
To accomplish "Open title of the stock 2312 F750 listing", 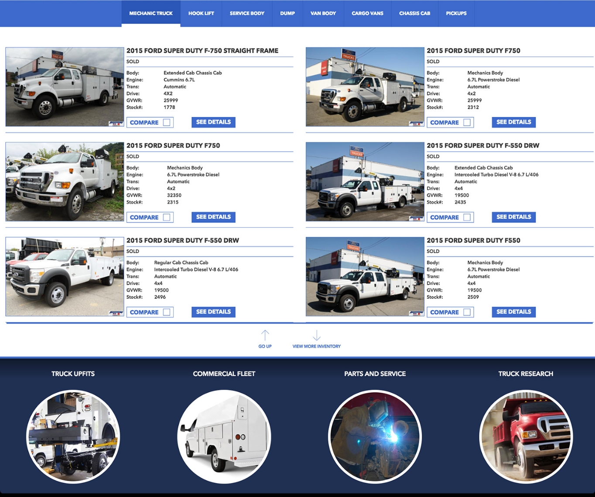I will (x=473, y=51).
